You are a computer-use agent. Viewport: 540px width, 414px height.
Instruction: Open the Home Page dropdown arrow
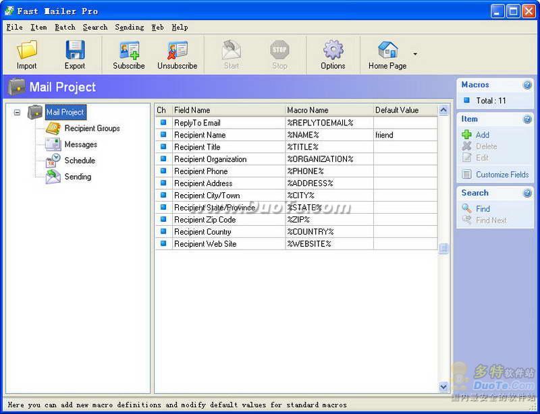(x=415, y=54)
